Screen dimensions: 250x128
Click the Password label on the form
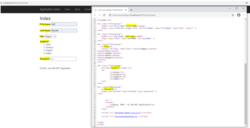click(x=45, y=59)
